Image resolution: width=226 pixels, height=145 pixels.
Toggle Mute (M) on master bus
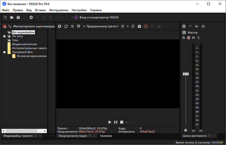click(x=193, y=38)
